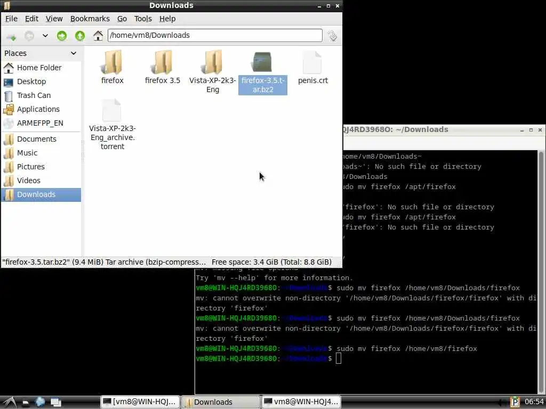Click the go/jump icon beside path bar
The height and width of the screenshot is (409, 546).
tap(332, 36)
